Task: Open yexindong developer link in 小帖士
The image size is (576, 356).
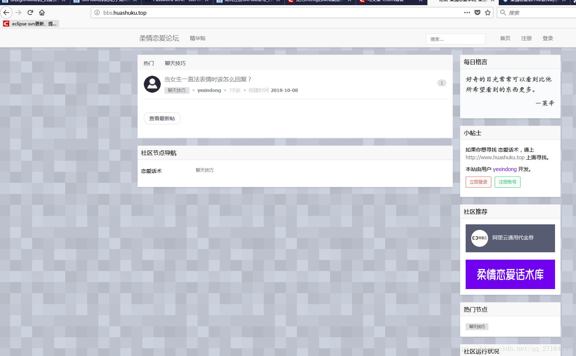Action: coord(505,169)
